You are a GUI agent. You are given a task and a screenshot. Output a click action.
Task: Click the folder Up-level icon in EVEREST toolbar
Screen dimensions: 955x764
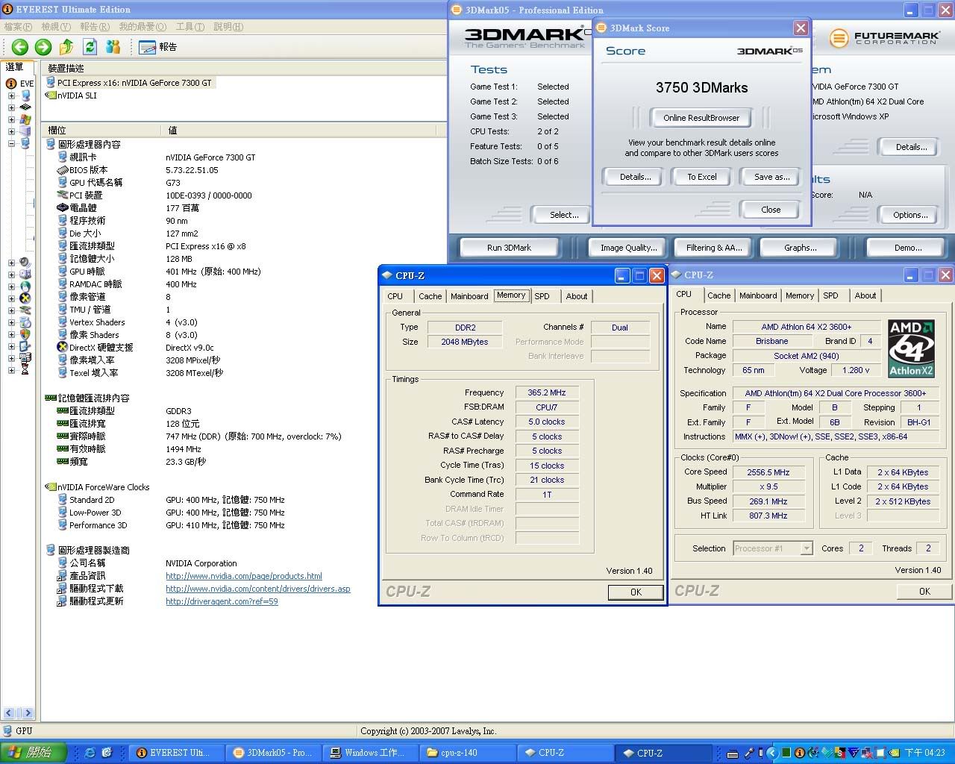pyautogui.click(x=66, y=47)
